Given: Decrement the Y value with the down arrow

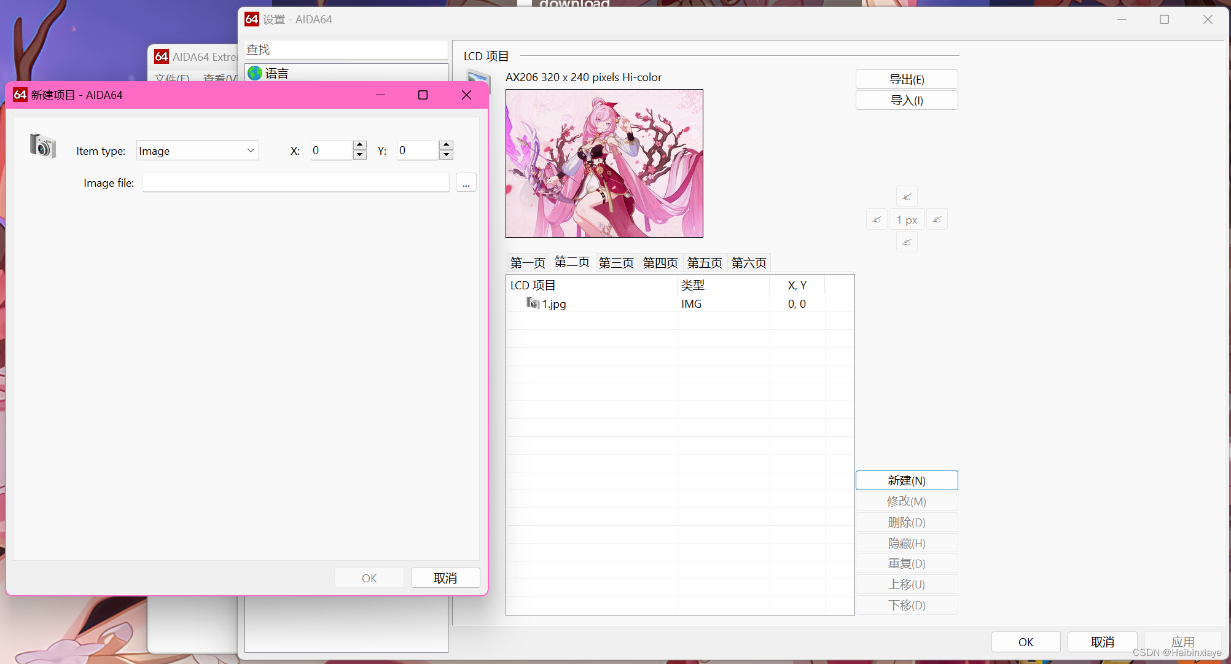Looking at the screenshot, I should click(446, 155).
